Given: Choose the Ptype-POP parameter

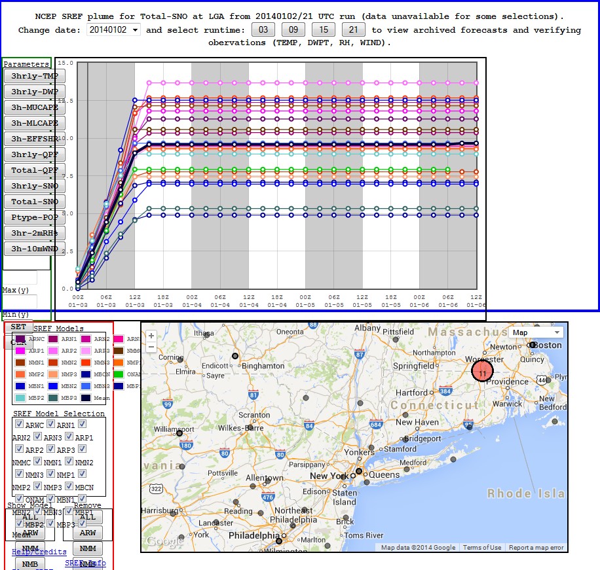Looking at the screenshot, I should pyautogui.click(x=34, y=217).
